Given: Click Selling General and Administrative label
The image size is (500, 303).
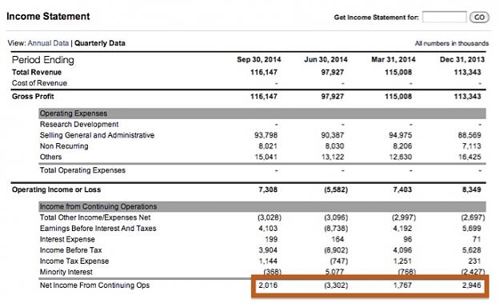Looking at the screenshot, I should coord(97,135).
